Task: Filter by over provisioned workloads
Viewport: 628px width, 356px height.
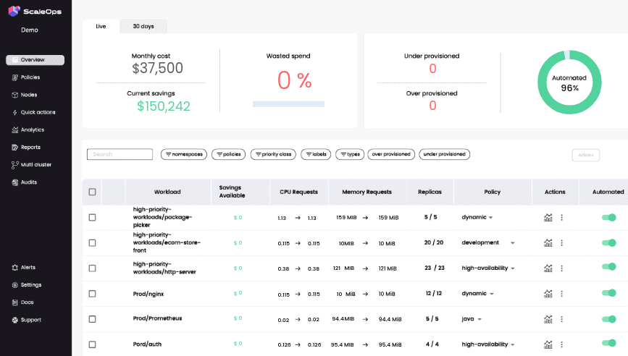Action: (391, 154)
